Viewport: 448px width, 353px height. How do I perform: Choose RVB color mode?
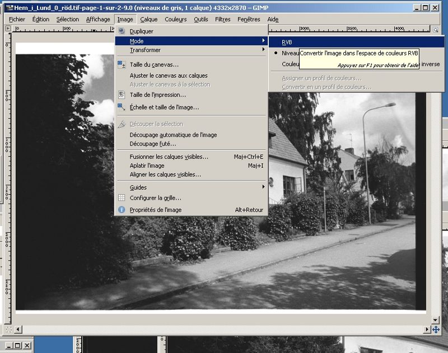[x=287, y=41]
